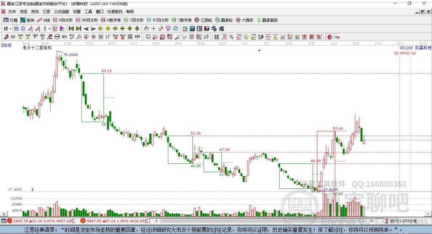
Task: Select the hand pan tool
Action: click(x=146, y=29)
